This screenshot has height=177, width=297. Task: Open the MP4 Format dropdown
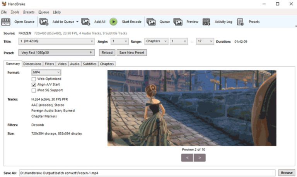click(x=46, y=72)
